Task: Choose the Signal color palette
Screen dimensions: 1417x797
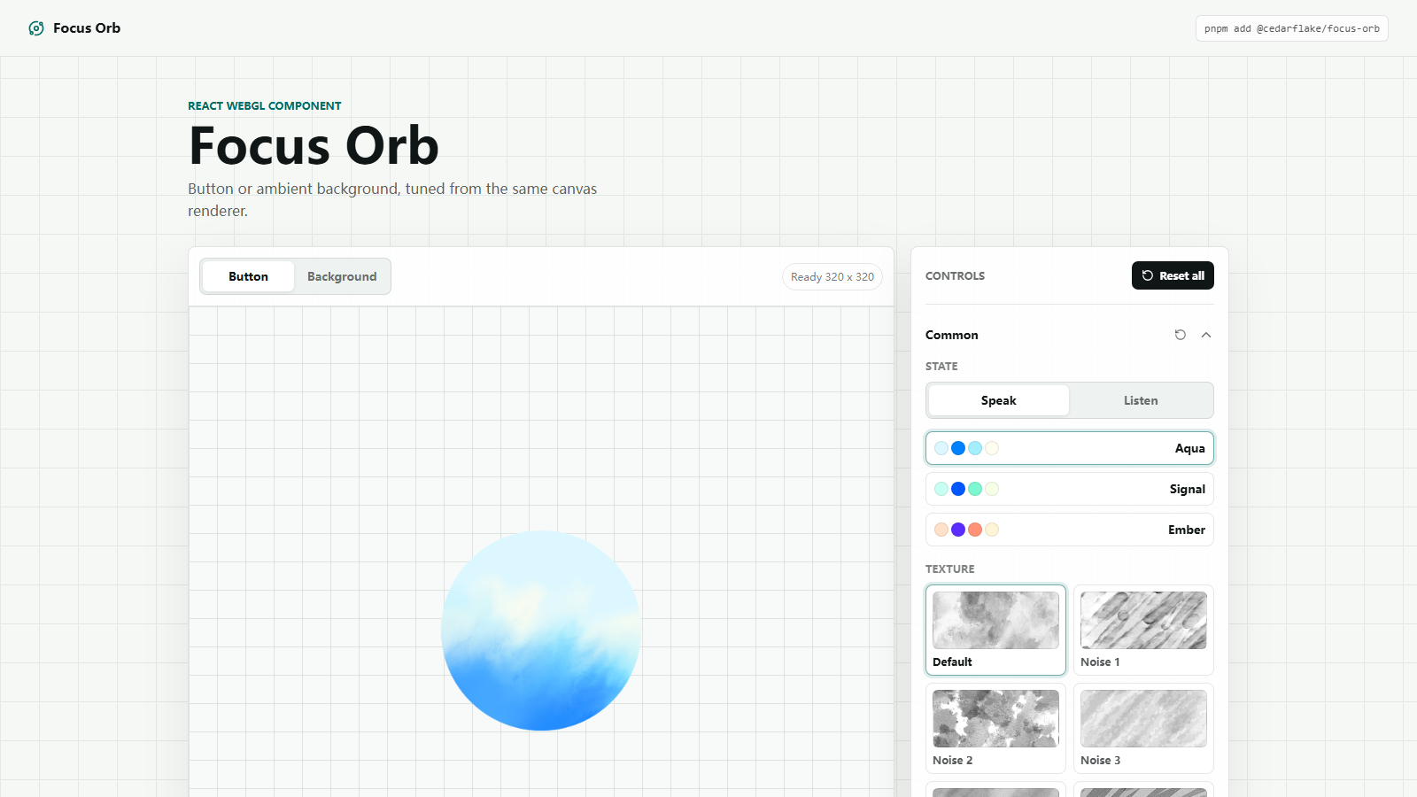Action: coord(1070,489)
